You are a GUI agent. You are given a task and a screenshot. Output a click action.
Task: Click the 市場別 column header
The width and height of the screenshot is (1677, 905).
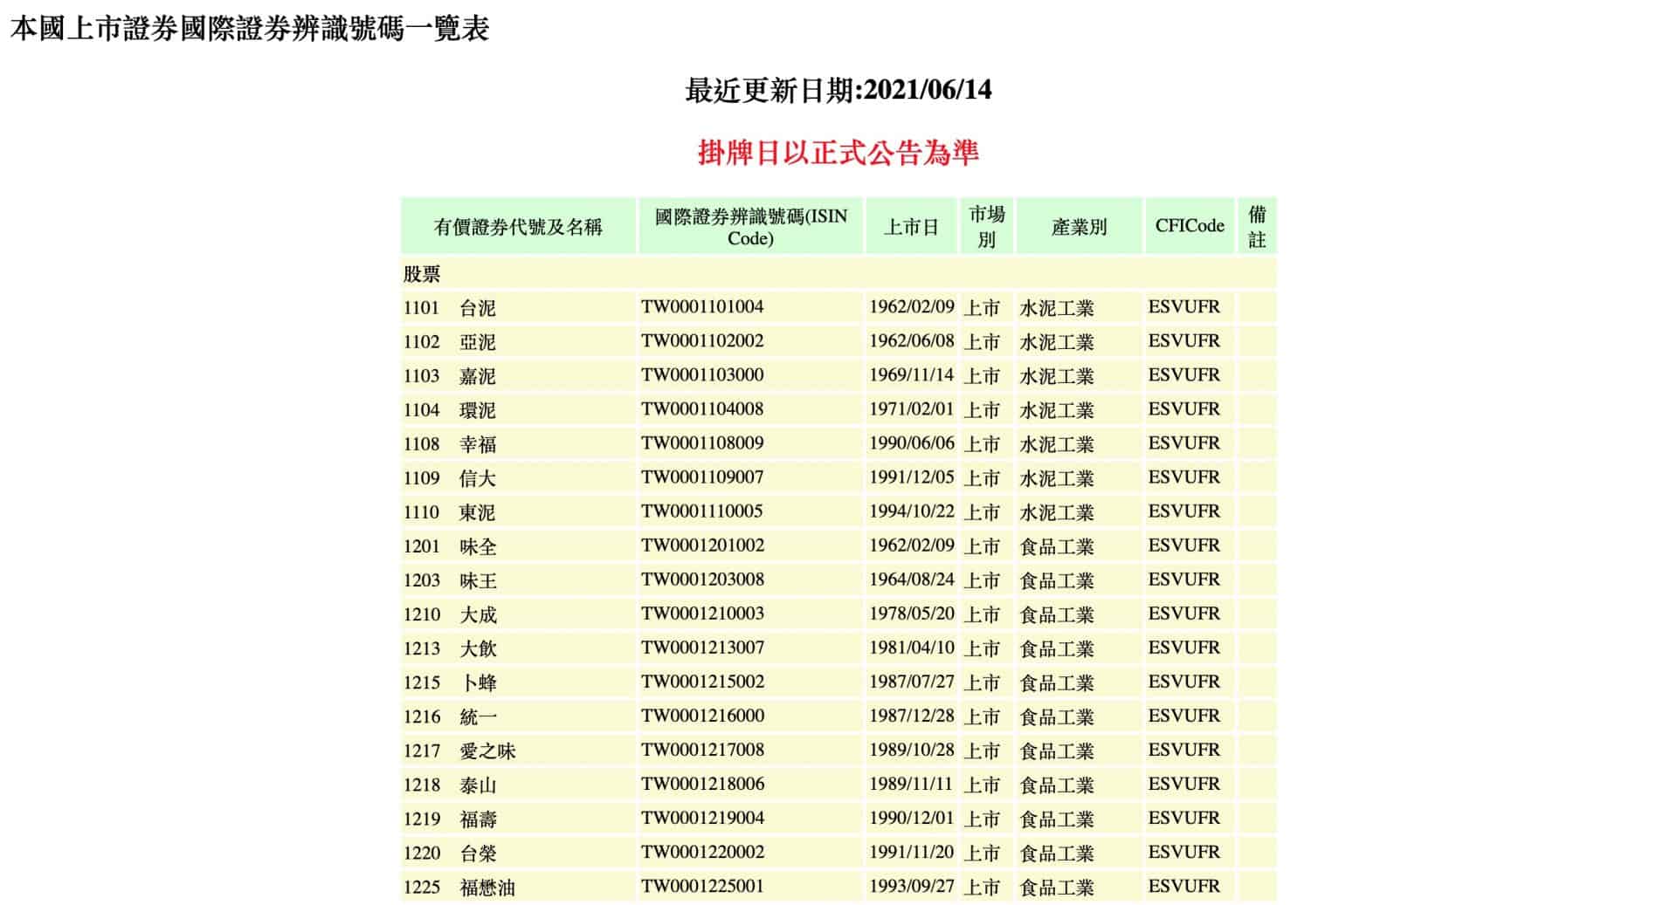[987, 227]
